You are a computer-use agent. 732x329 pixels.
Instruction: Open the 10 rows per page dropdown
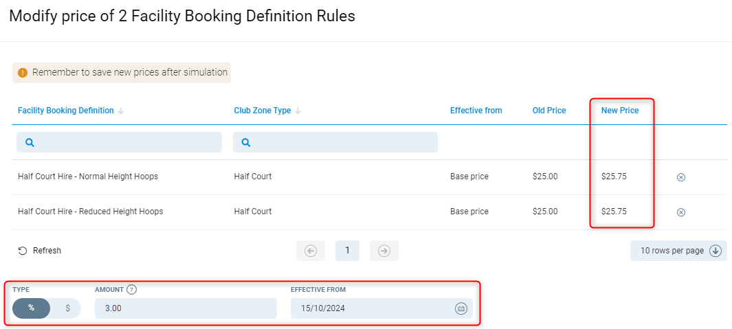point(678,251)
